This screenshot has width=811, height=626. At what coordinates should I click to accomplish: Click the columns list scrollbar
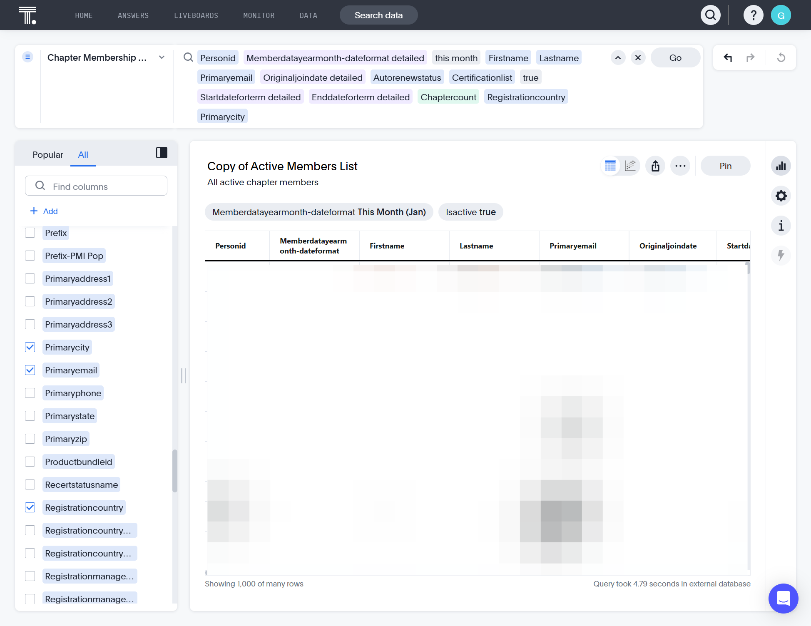click(x=175, y=470)
